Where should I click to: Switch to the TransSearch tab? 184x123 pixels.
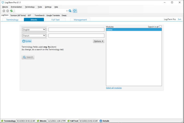pyautogui.click(x=40, y=15)
